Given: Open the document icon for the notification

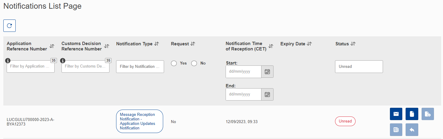Looking at the screenshot, I should pyautogui.click(x=412, y=114).
